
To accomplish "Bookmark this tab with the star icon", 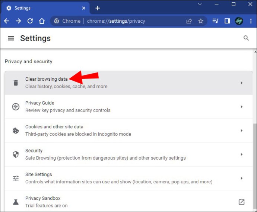I will tap(201, 21).
